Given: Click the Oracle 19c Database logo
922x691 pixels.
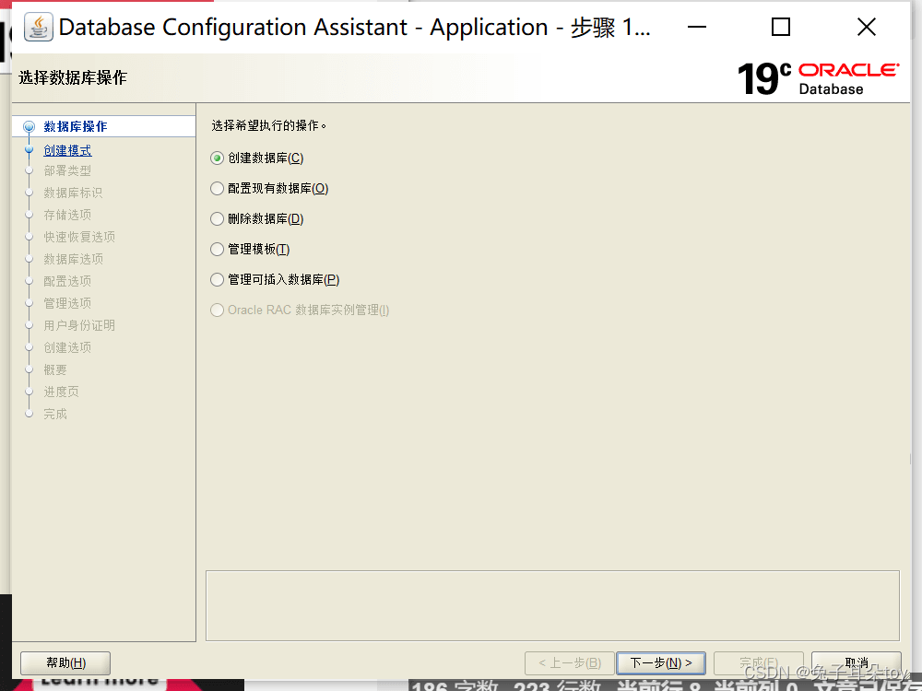Looking at the screenshot, I should coord(818,78).
